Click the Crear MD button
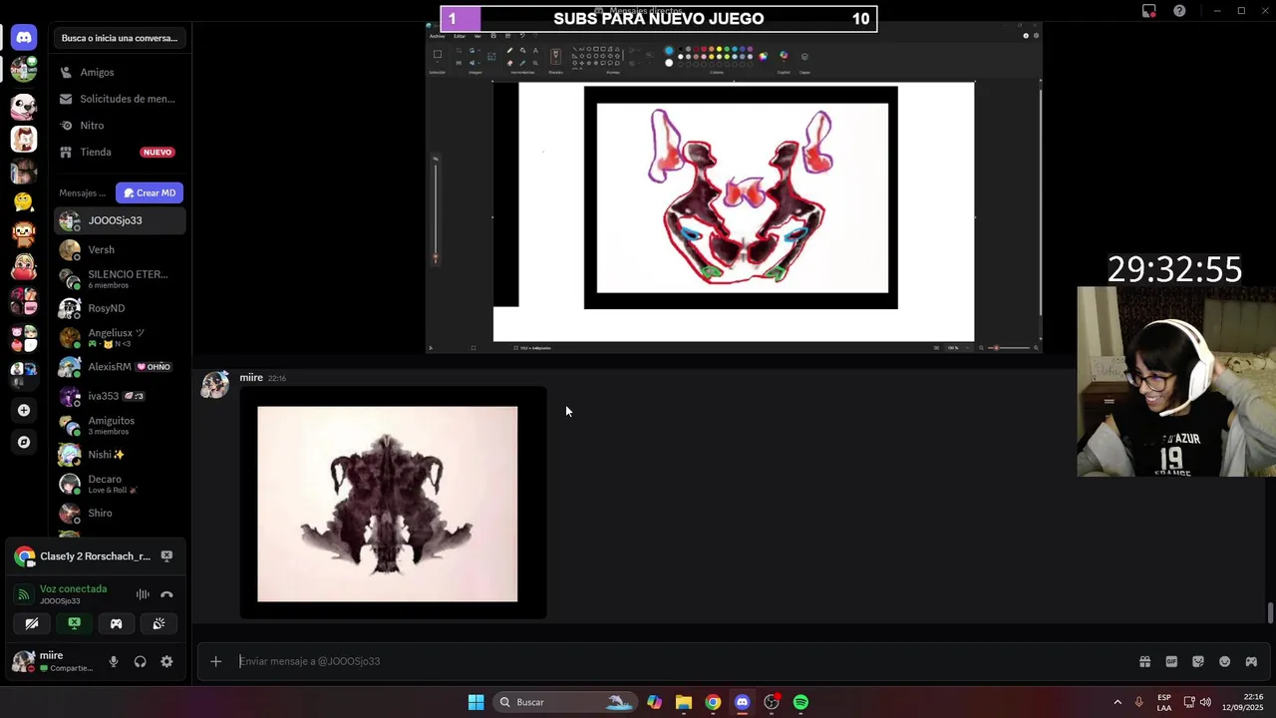Image resolution: width=1276 pixels, height=718 pixels. [150, 192]
